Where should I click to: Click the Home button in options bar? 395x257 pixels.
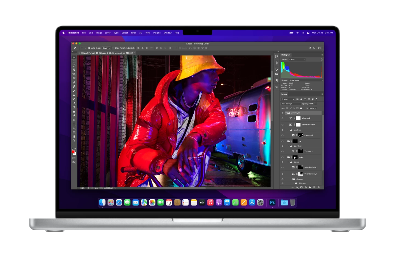pos(75,48)
